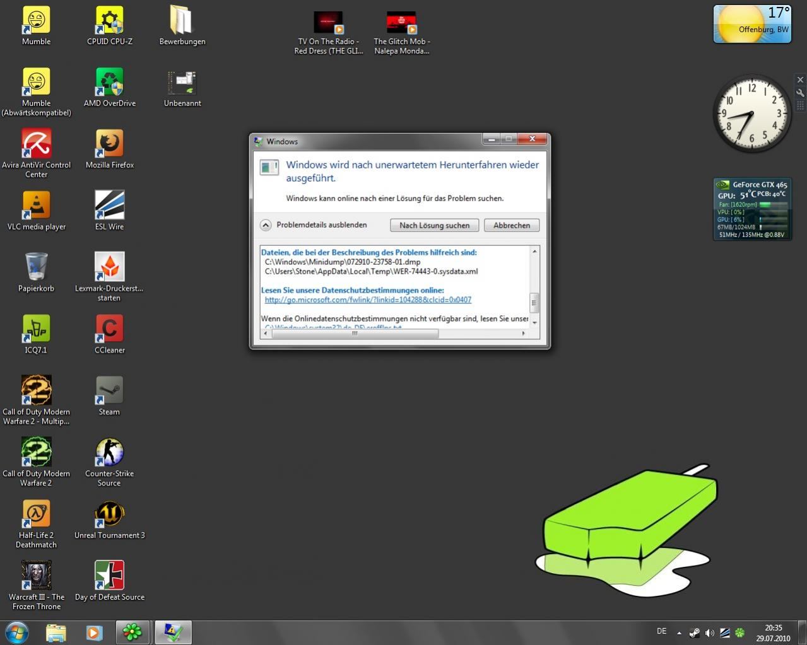Screen dimensions: 807x645
Task: Open Windows Media Player taskbar icon
Action: tap(94, 632)
